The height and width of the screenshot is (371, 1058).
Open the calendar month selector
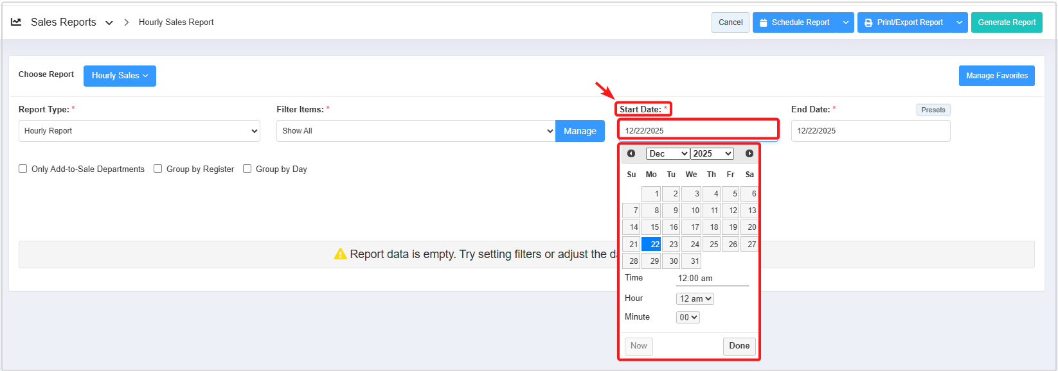coord(667,154)
